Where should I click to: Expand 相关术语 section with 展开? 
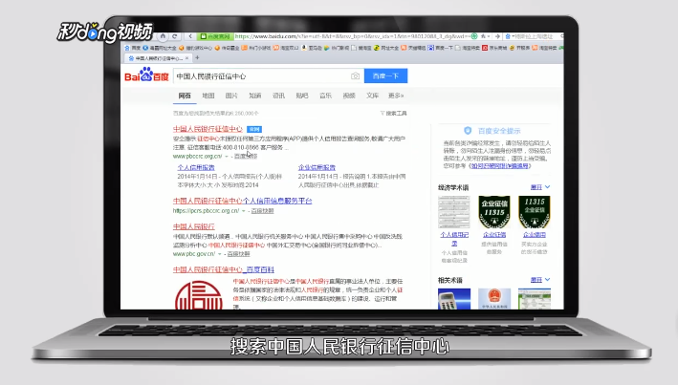click(x=540, y=280)
